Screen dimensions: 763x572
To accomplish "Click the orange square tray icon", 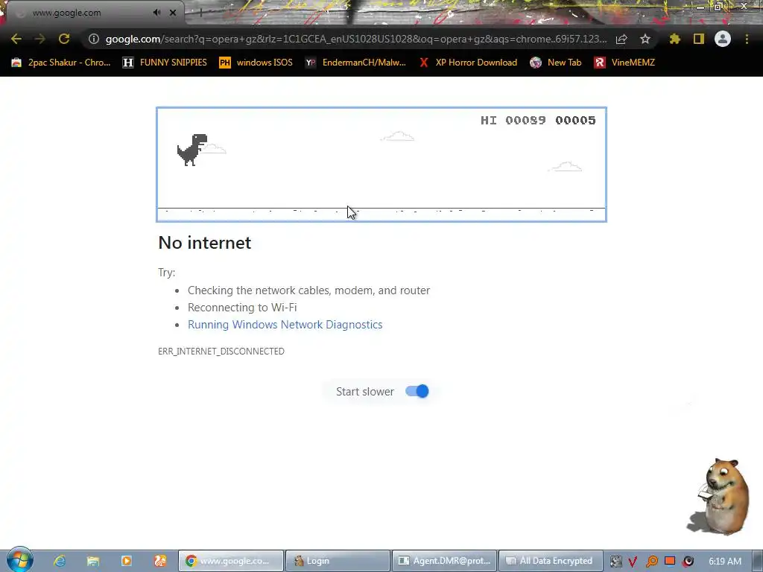I will coord(670,561).
